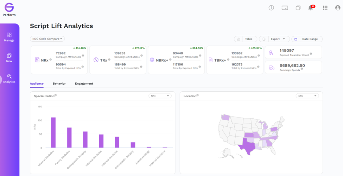Open New in the left sidebar

(x=9, y=58)
